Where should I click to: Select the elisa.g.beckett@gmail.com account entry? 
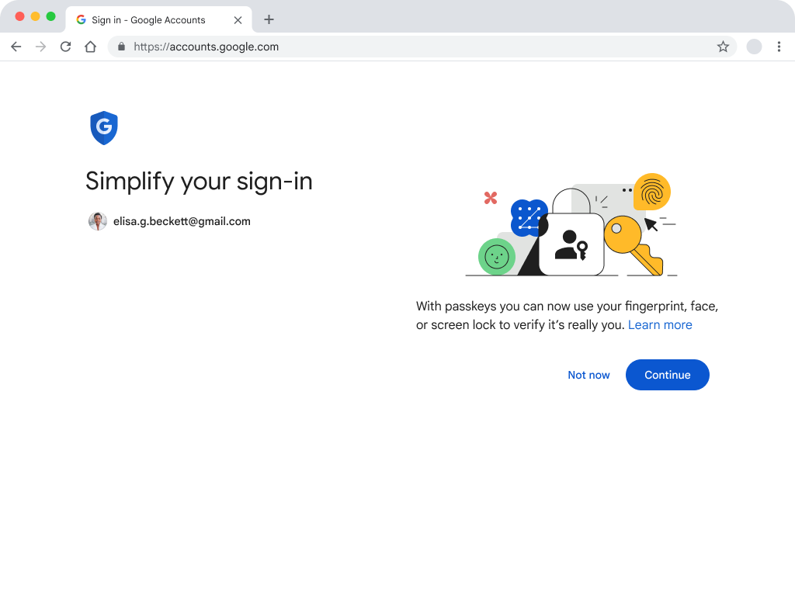click(181, 221)
